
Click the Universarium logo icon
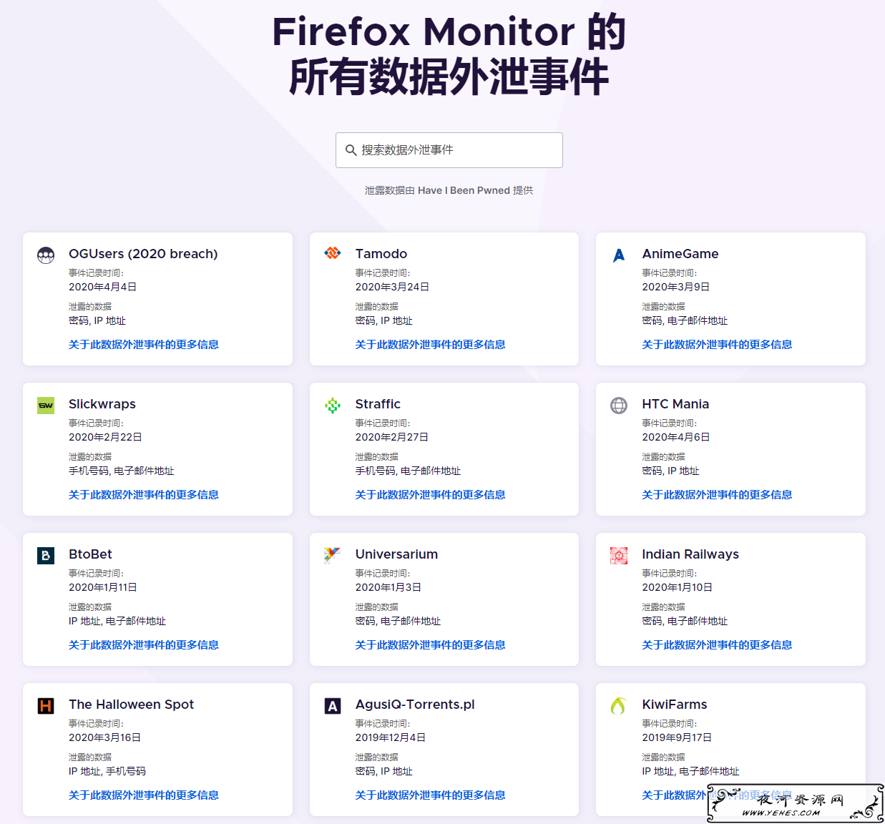click(x=333, y=555)
